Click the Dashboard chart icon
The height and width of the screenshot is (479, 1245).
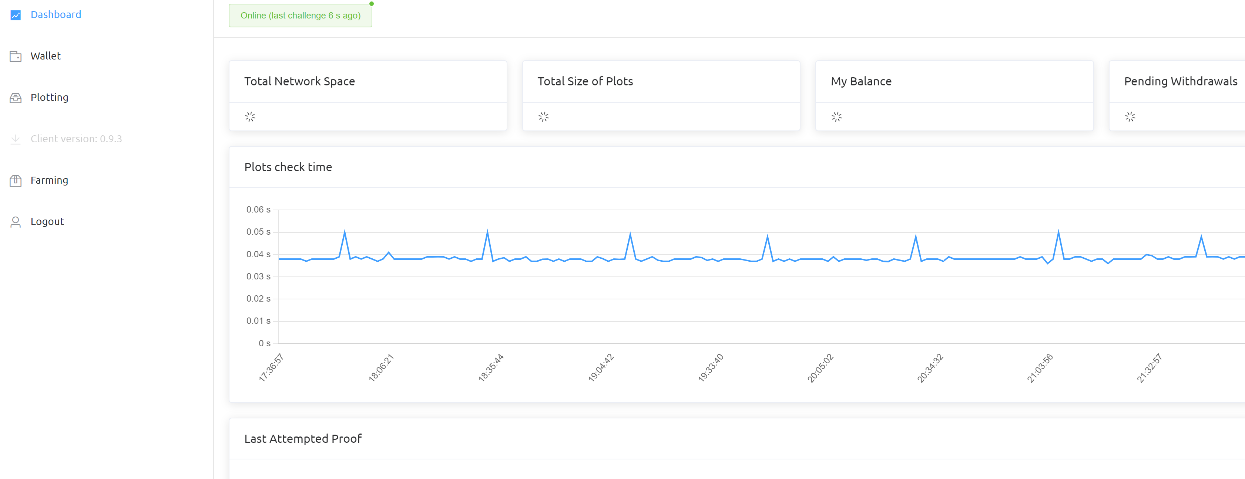(16, 15)
